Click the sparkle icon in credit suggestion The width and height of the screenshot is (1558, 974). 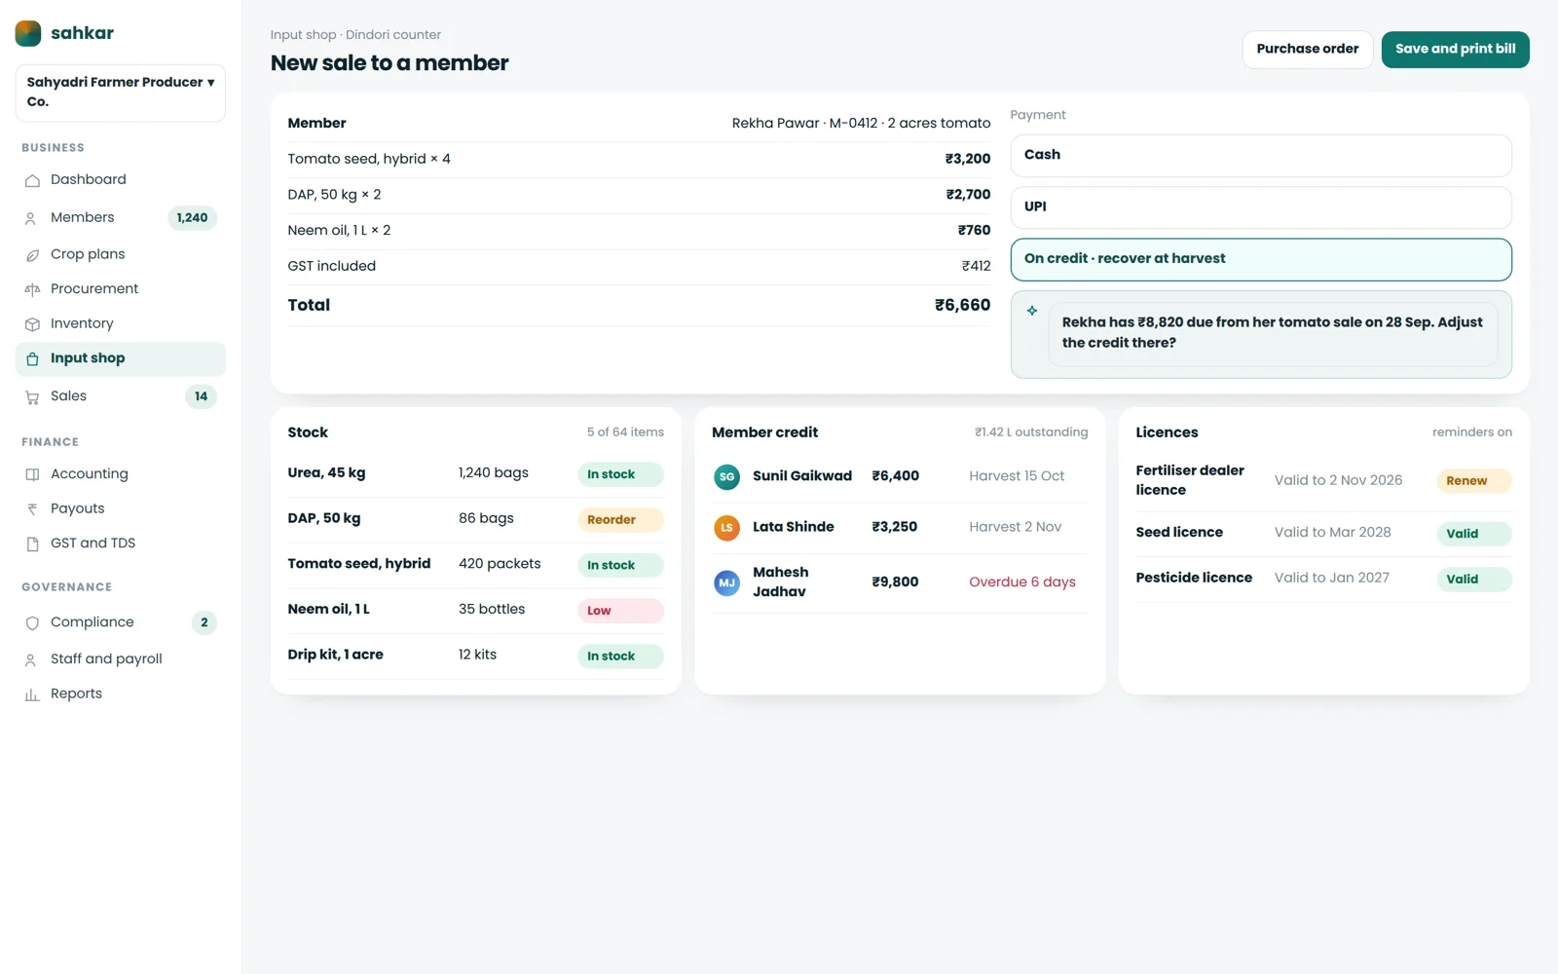1032,311
